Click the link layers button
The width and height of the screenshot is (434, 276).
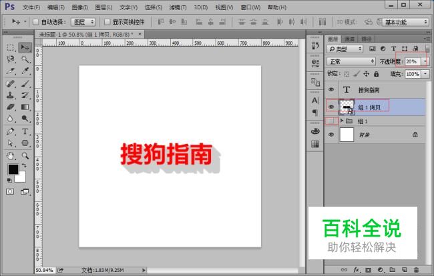pyautogui.click(x=344, y=269)
